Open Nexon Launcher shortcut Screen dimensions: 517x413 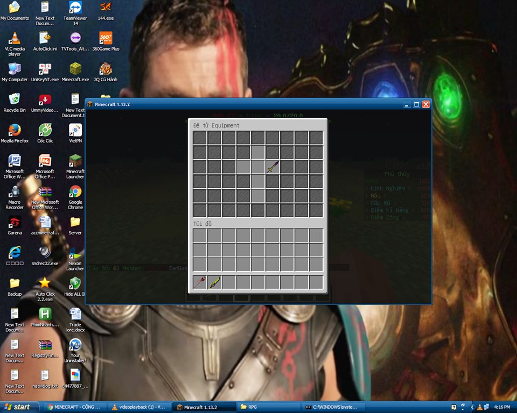pos(75,258)
